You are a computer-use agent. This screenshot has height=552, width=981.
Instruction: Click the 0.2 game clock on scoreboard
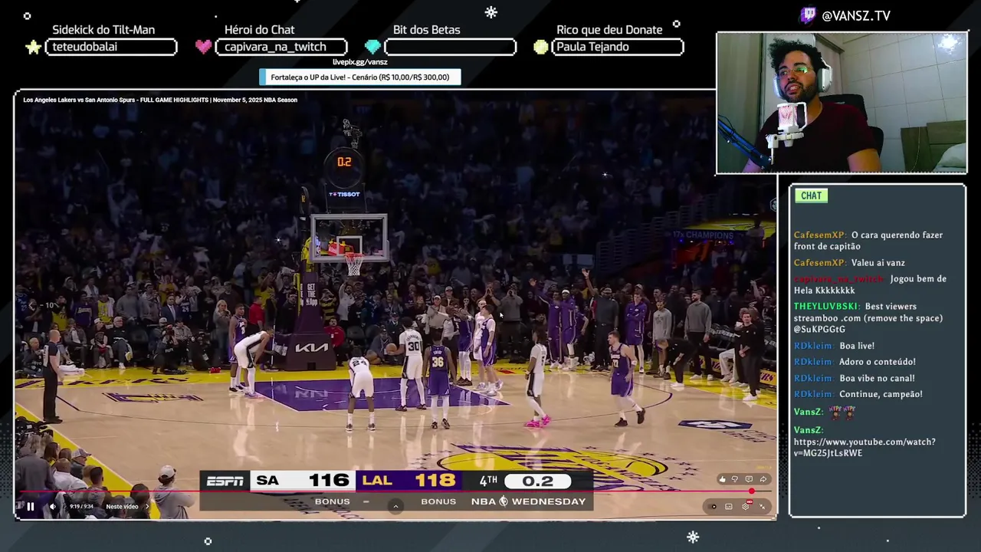tap(537, 481)
